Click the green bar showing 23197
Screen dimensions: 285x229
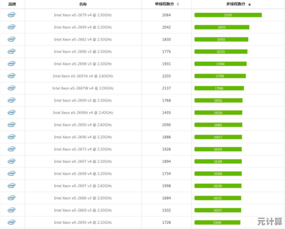coord(228,15)
